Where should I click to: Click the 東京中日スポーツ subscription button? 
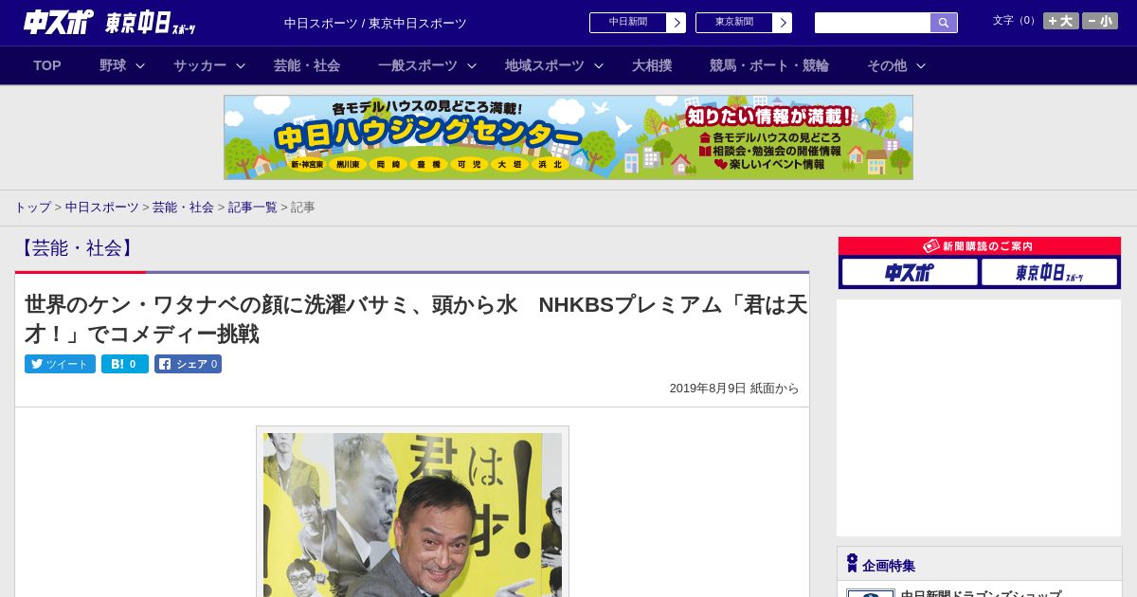1049,273
